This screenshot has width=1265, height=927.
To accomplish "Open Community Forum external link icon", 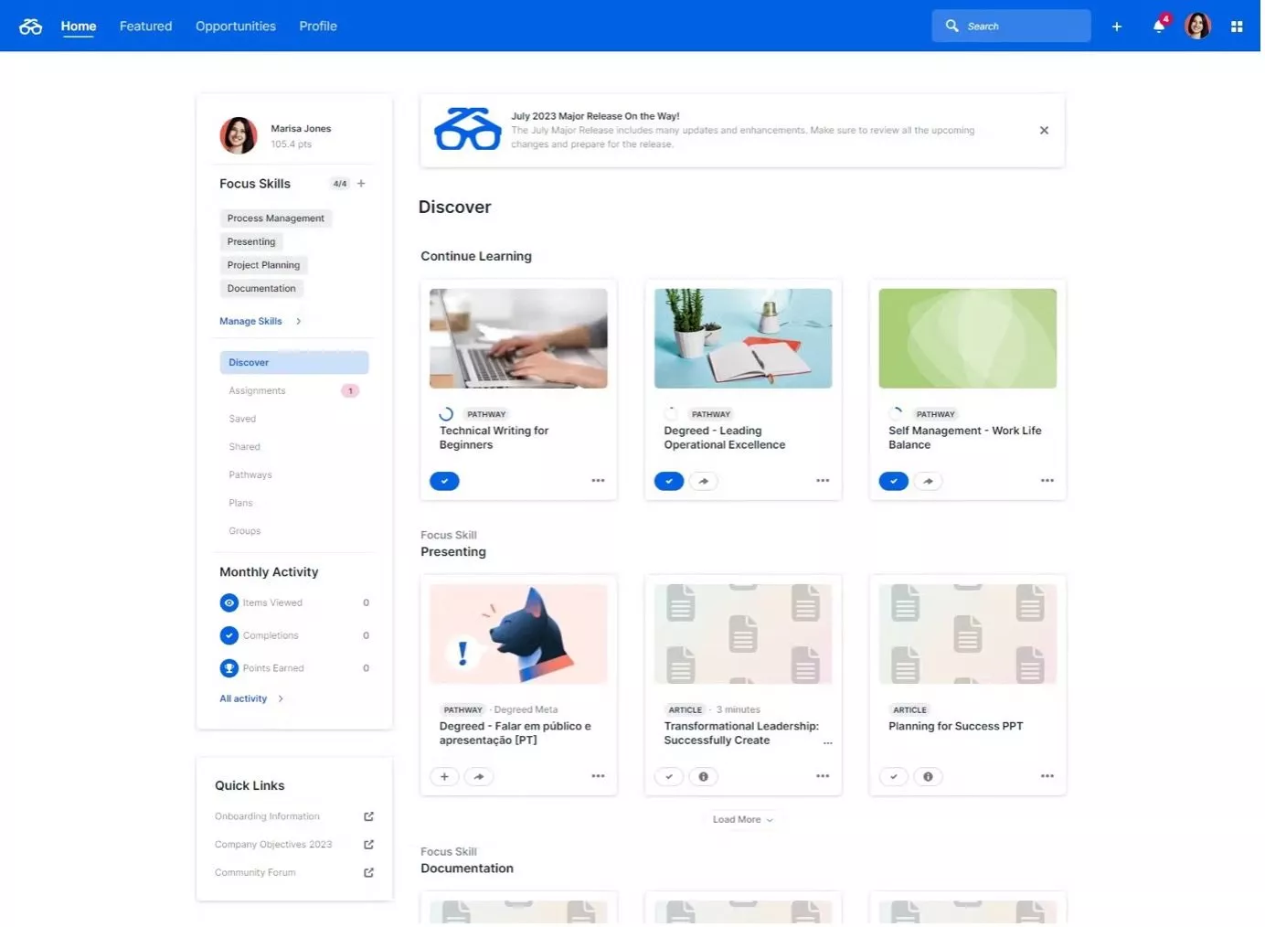I will [370, 875].
